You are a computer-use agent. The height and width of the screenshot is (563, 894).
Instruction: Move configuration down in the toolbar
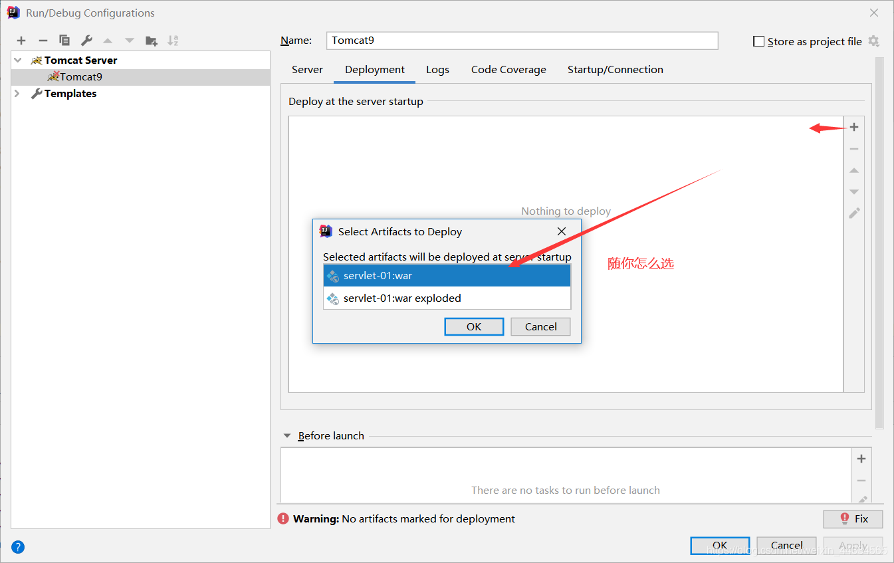click(130, 41)
